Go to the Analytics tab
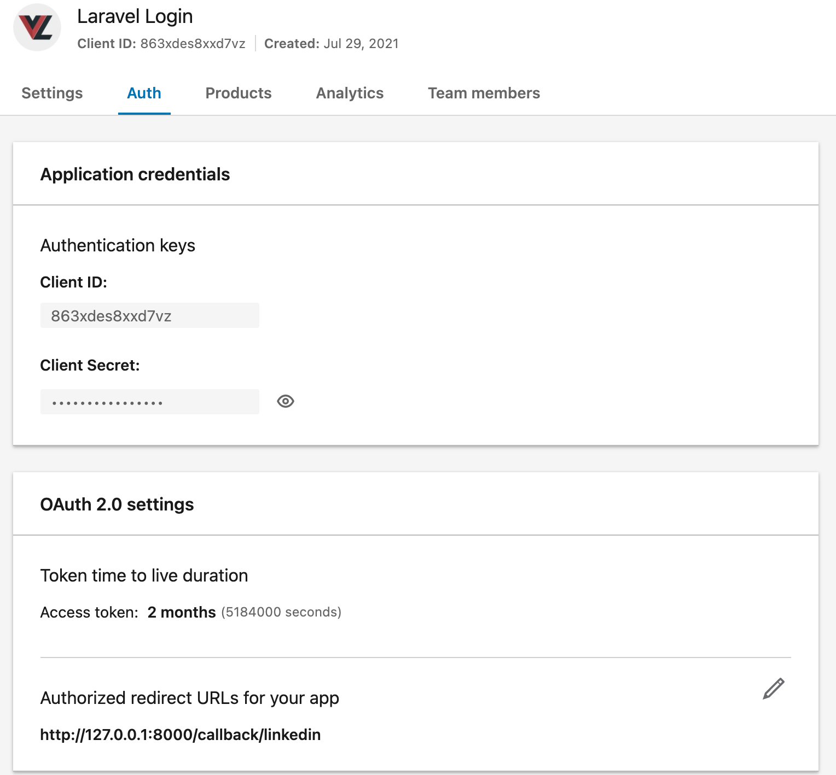This screenshot has width=836, height=775. (x=350, y=93)
